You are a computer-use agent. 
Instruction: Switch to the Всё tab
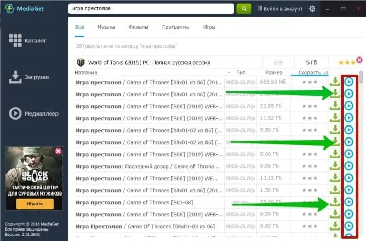(x=79, y=27)
